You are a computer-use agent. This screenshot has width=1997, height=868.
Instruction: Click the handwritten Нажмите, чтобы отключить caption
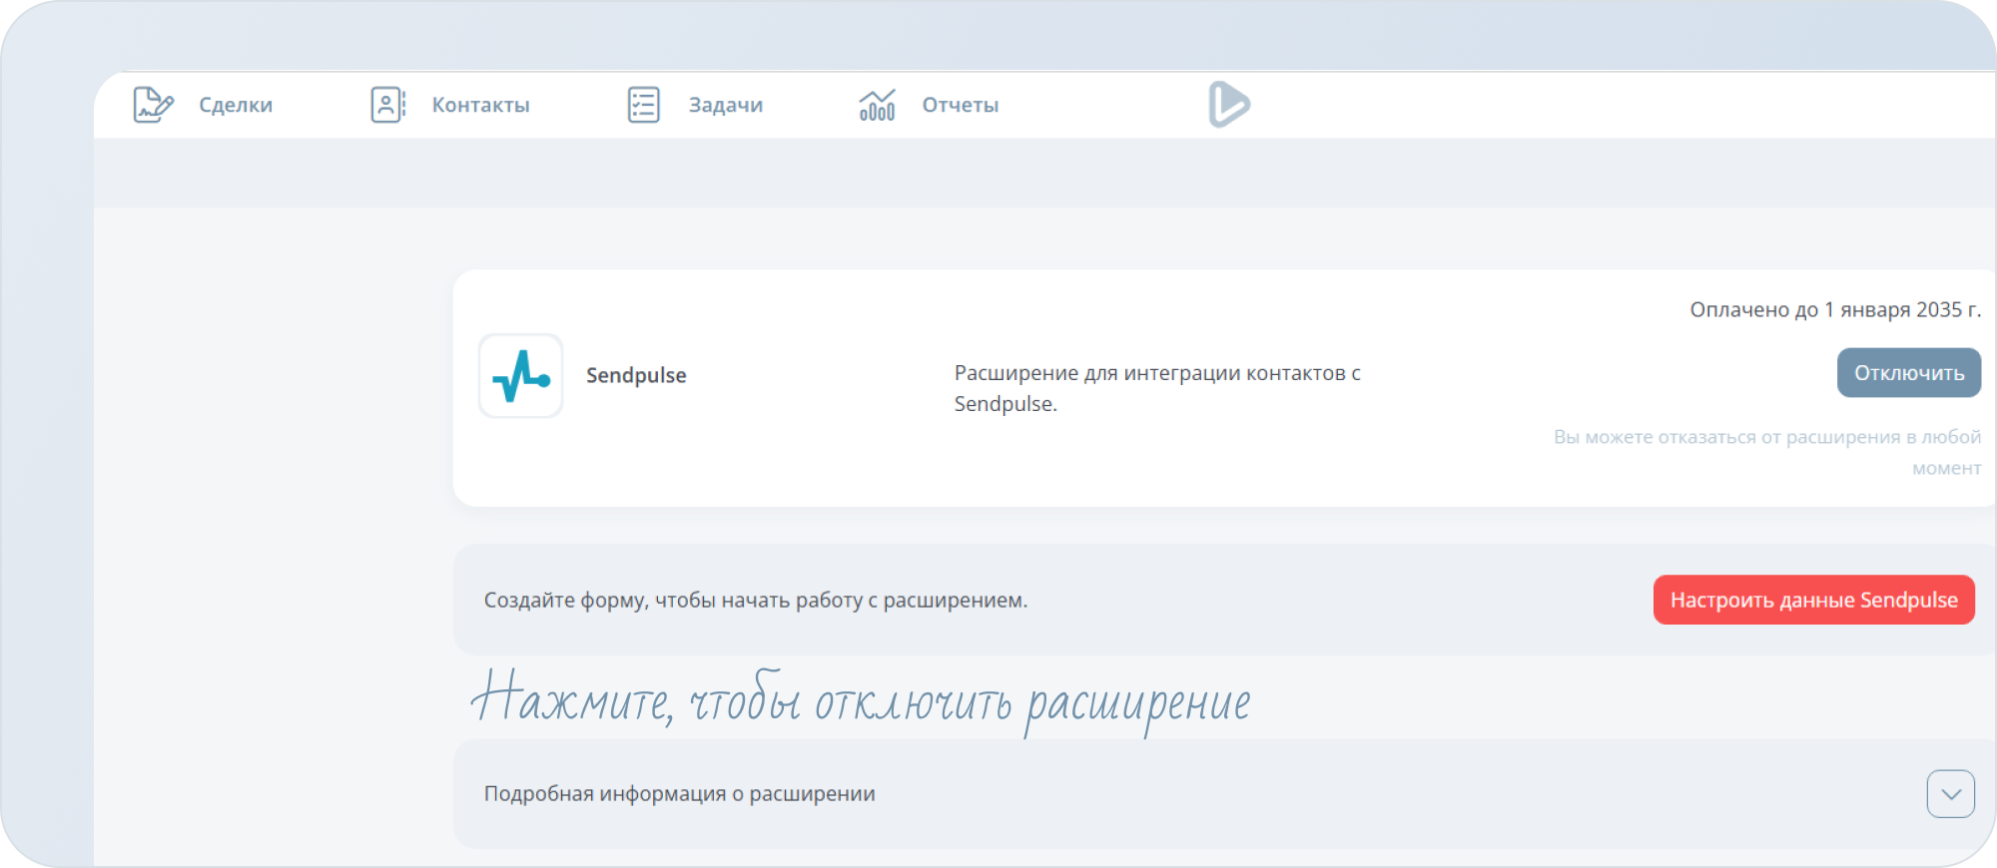coord(860,701)
